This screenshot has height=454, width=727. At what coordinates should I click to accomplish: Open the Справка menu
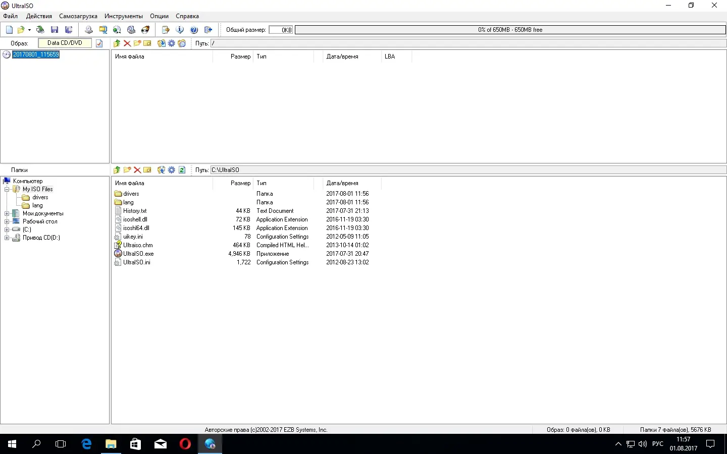[x=187, y=16]
